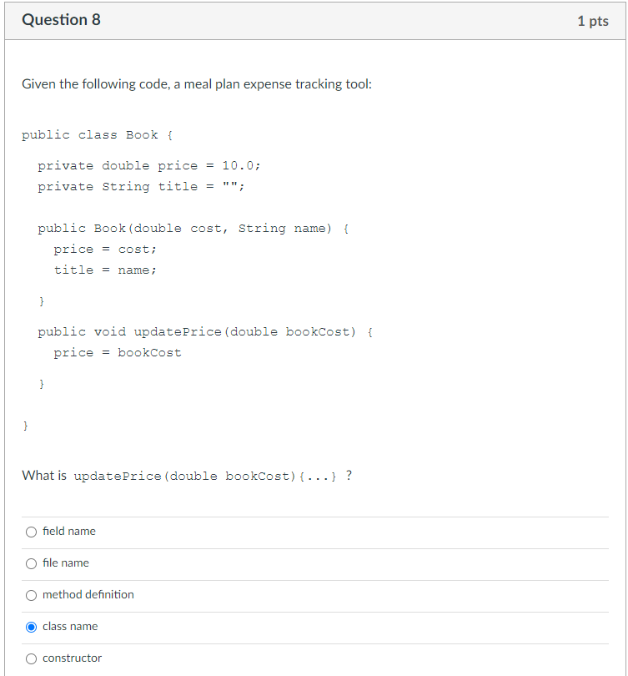628x676 pixels.
Task: Click the Book constructor code line
Action: 192,228
